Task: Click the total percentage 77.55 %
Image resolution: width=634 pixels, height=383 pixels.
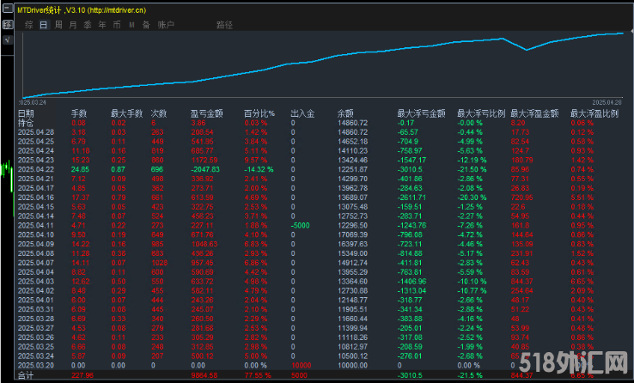Action: coord(258,375)
